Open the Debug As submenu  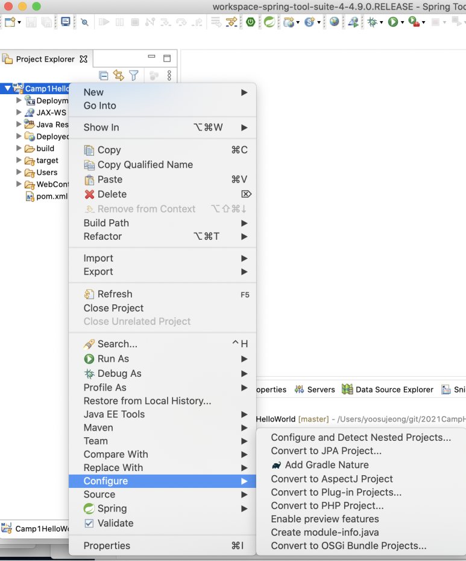(163, 374)
